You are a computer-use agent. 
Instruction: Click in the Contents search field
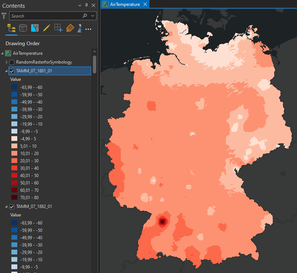(44, 16)
